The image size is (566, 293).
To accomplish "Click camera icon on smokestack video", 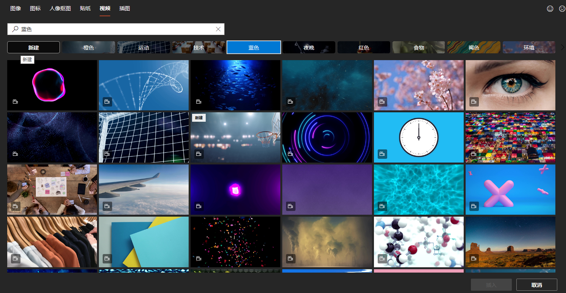I will tap(291, 259).
